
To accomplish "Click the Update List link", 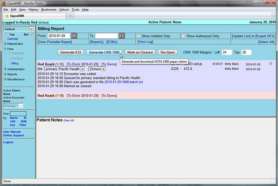I will [x=241, y=36].
